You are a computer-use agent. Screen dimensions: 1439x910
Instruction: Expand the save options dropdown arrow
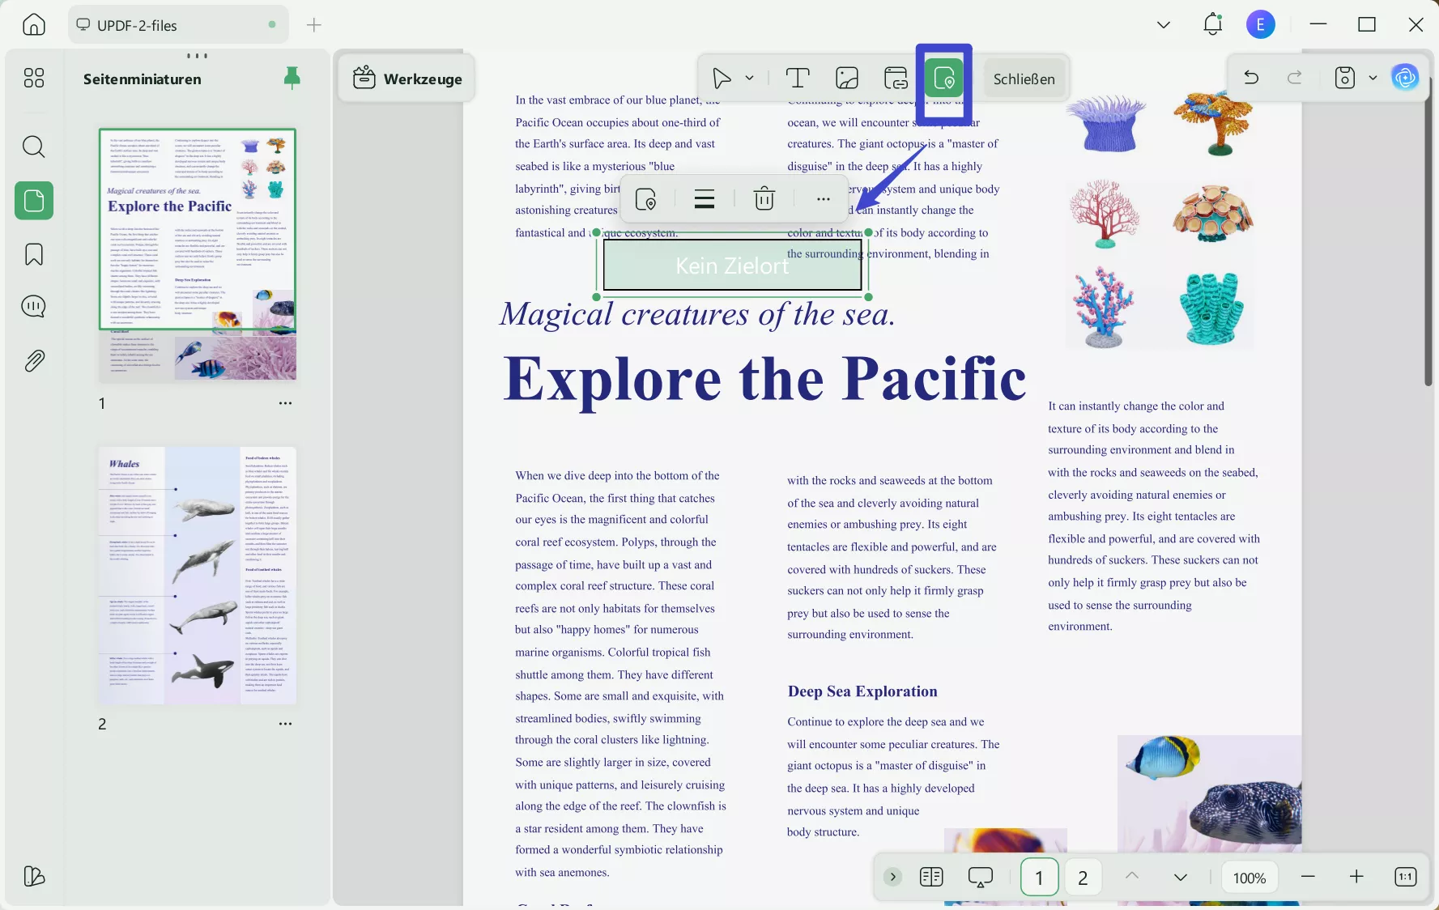pos(1373,79)
